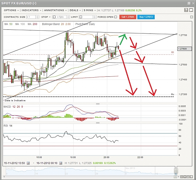Image resolution: width=196 pixels, height=180 pixels.
Task: Increase contracts size with the up stepper
Action: 37,16
